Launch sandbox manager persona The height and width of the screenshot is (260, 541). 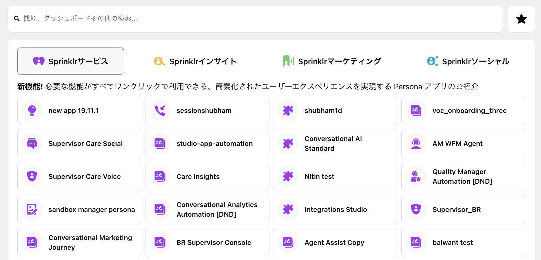pos(79,209)
